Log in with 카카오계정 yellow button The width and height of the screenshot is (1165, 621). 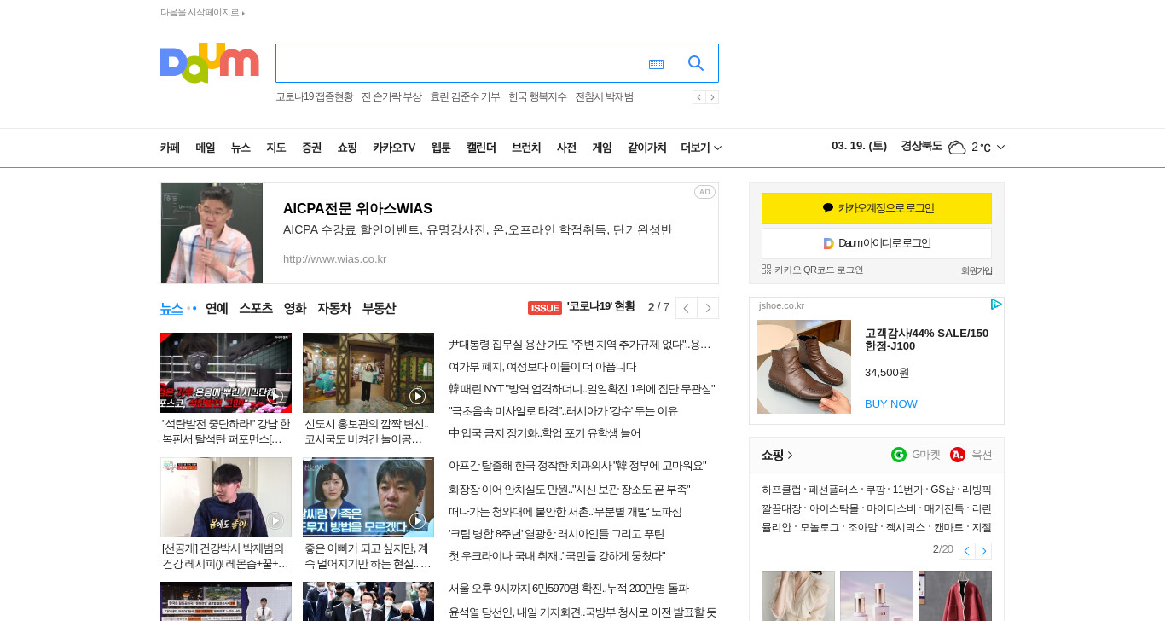(x=877, y=208)
